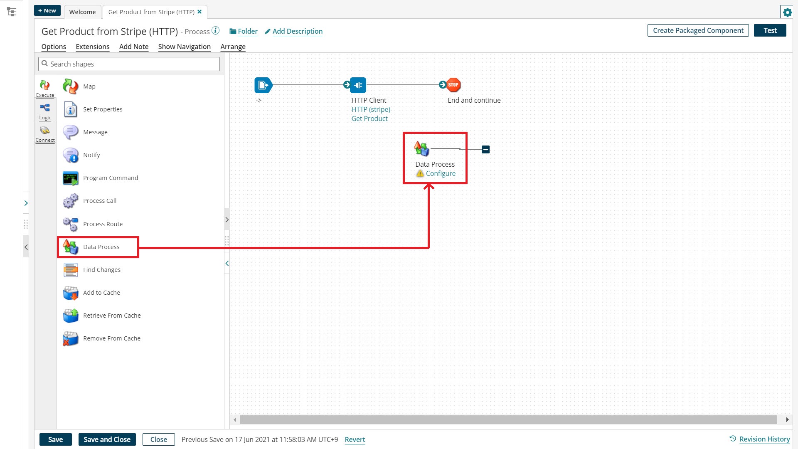This screenshot has width=798, height=449.
Task: Click the HTTP Client connector shape on canvas
Action: (x=358, y=85)
